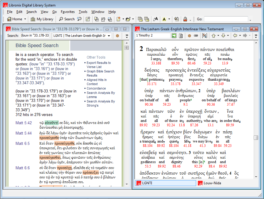Click the bracketed percent icon in the Lexham toolbar
264x199 pixels.
(205, 36)
